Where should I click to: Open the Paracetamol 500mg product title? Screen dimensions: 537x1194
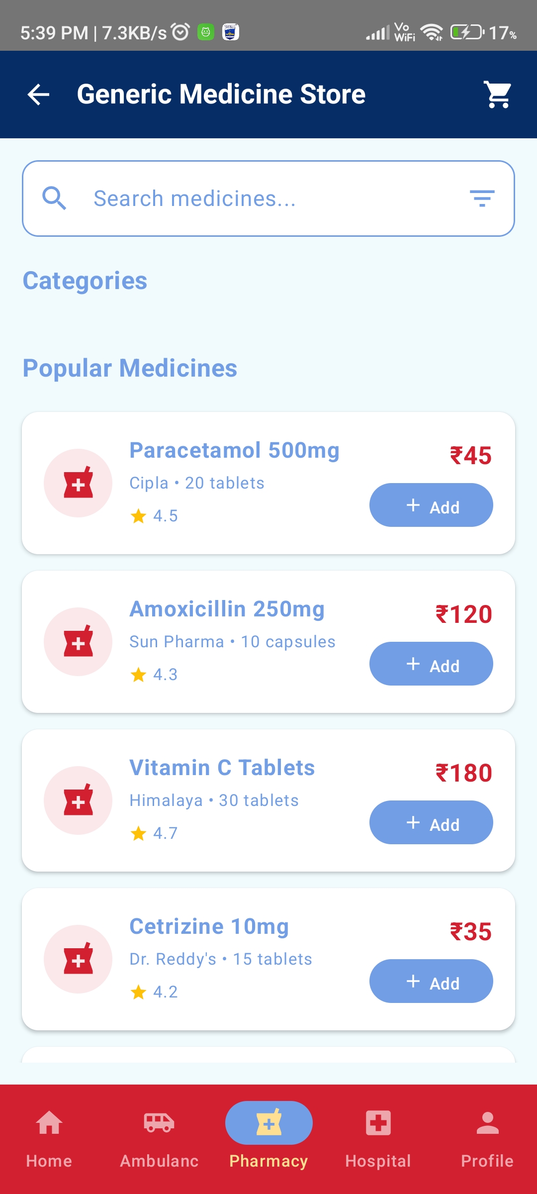pyautogui.click(x=234, y=451)
